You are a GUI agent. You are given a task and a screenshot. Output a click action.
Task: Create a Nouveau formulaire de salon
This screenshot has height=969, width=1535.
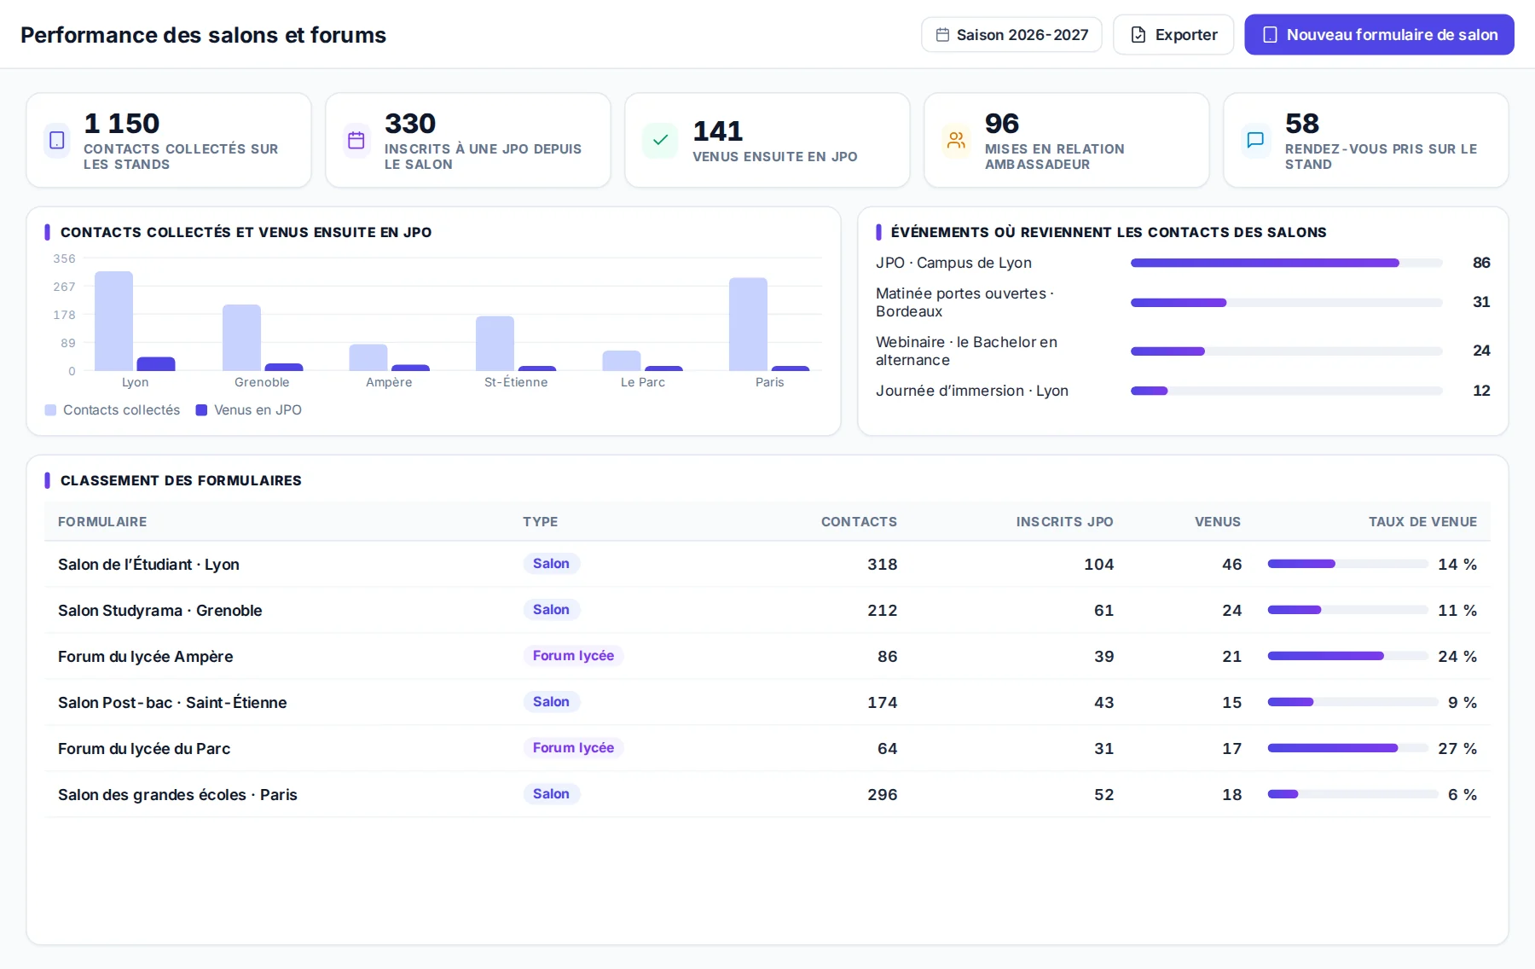[1379, 35]
